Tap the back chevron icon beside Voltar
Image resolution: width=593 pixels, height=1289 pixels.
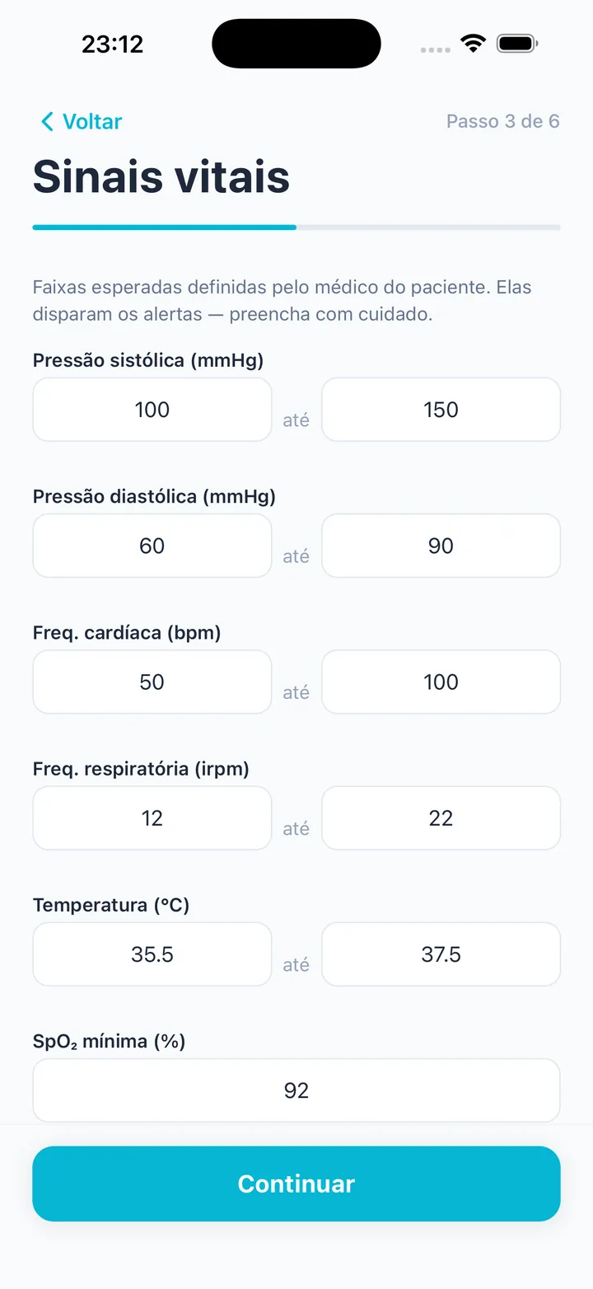pos(47,122)
